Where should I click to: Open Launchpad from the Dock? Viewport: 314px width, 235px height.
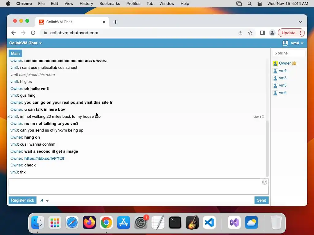[x=55, y=222]
